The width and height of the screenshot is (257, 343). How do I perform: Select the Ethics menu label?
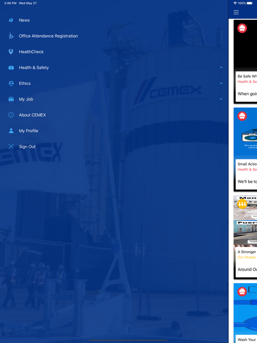[25, 84]
